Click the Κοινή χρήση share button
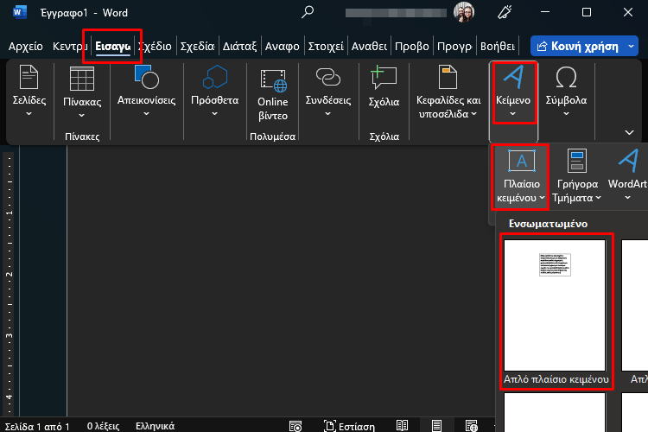The image size is (648, 432). tap(578, 47)
